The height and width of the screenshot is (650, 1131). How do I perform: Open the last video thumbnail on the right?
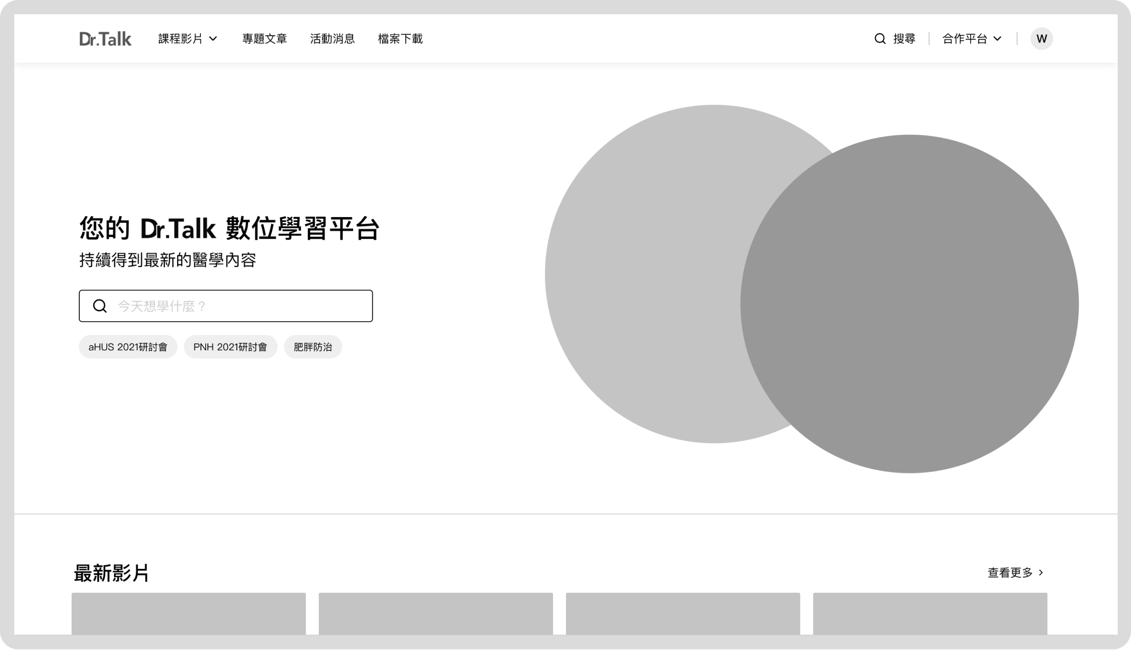point(930,614)
